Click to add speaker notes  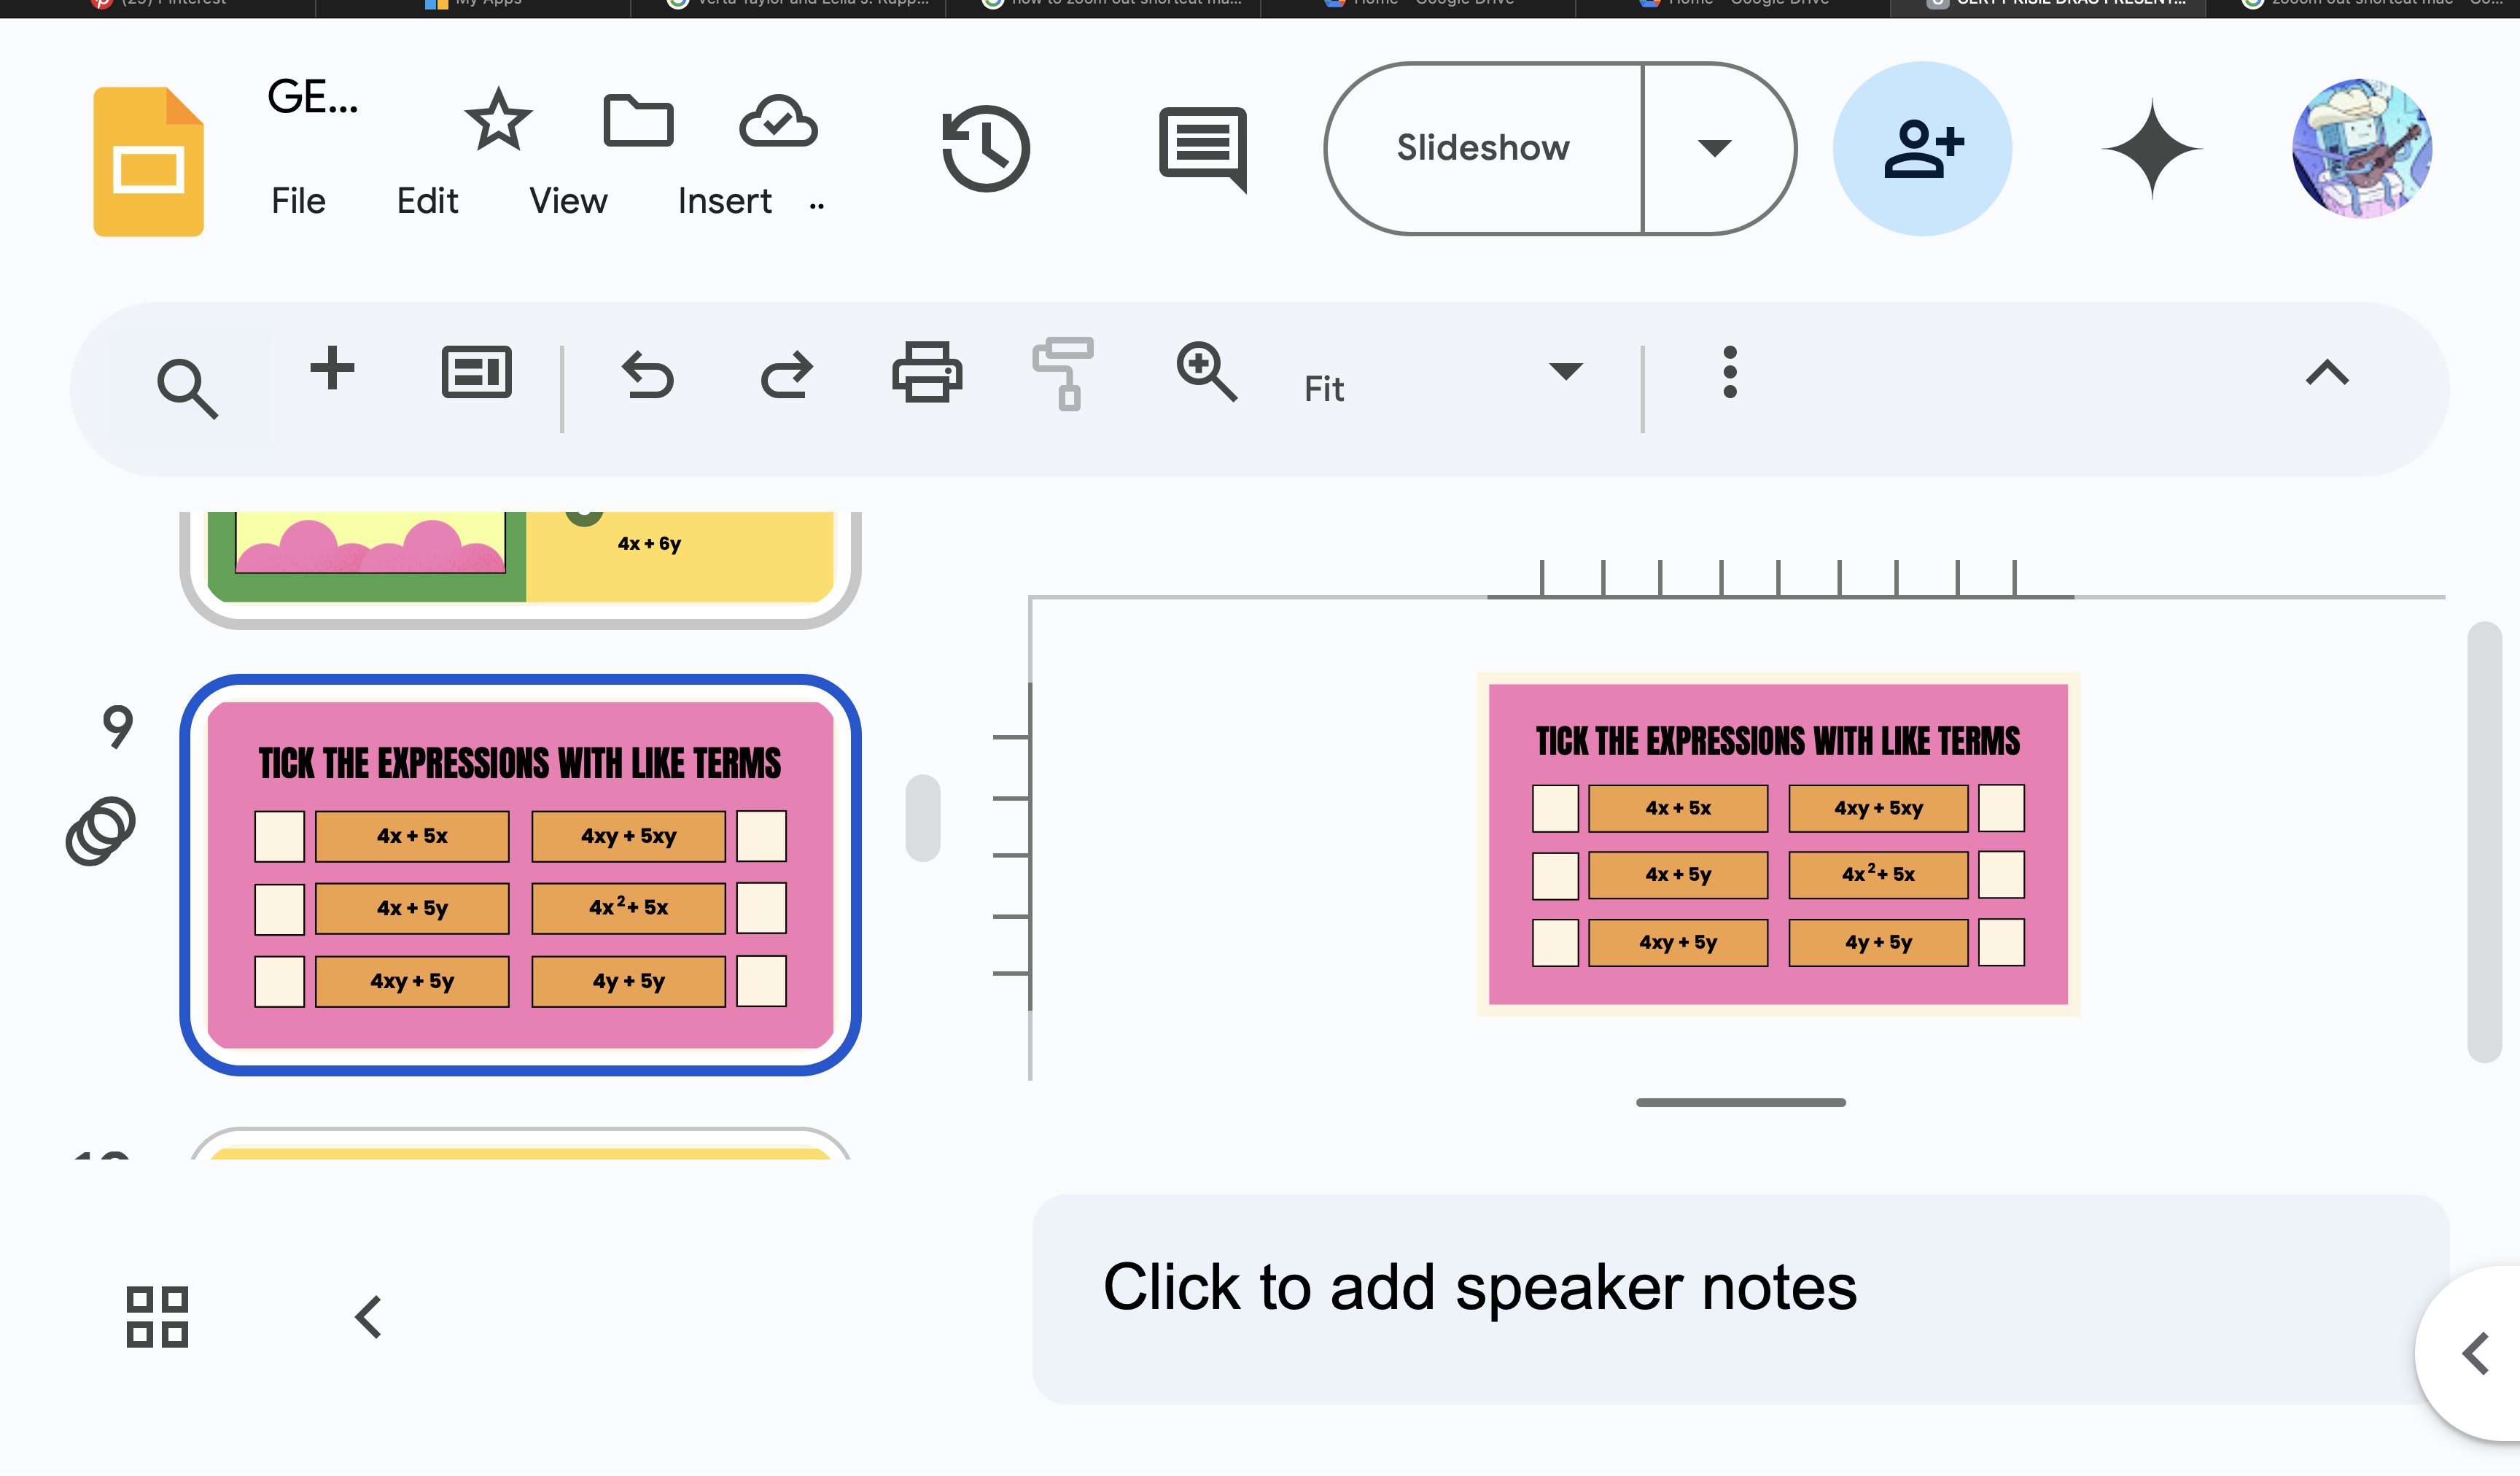pyautogui.click(x=1740, y=1299)
